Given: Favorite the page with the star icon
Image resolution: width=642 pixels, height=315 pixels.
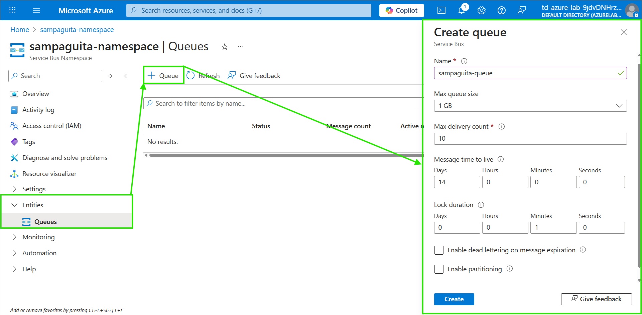Looking at the screenshot, I should pyautogui.click(x=225, y=47).
